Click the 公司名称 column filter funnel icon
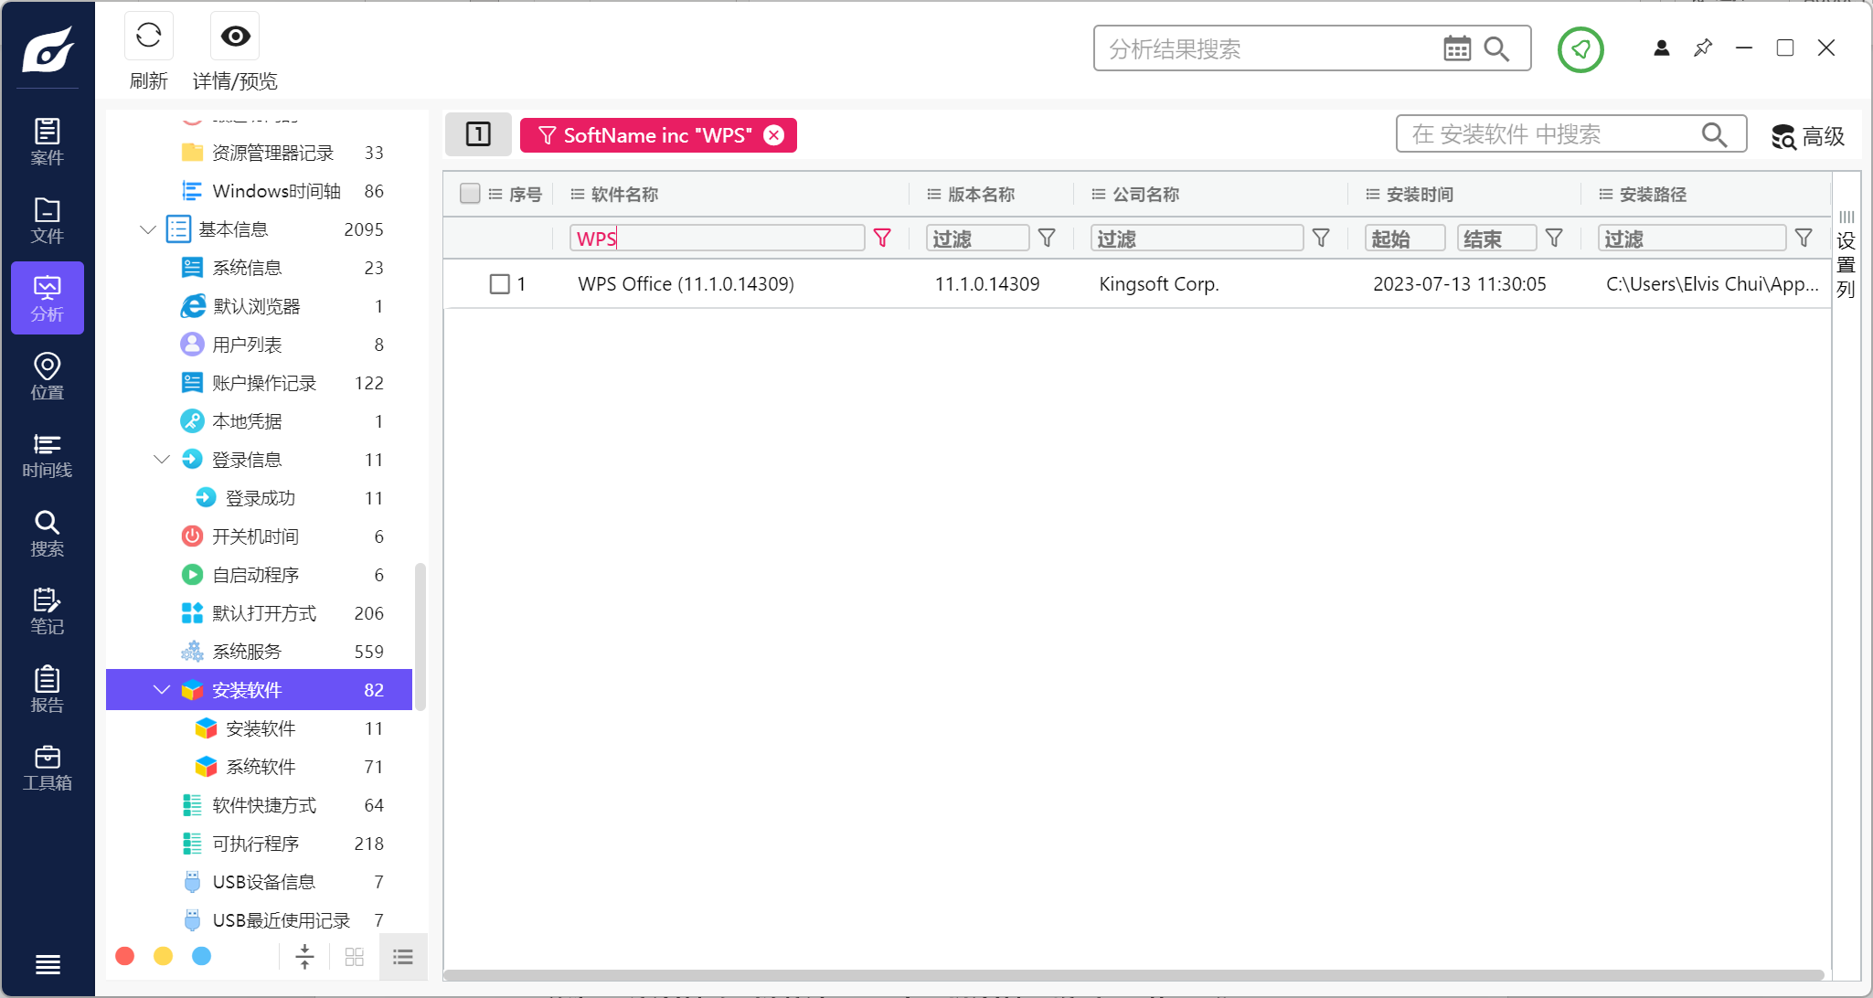The image size is (1873, 998). [x=1320, y=239]
